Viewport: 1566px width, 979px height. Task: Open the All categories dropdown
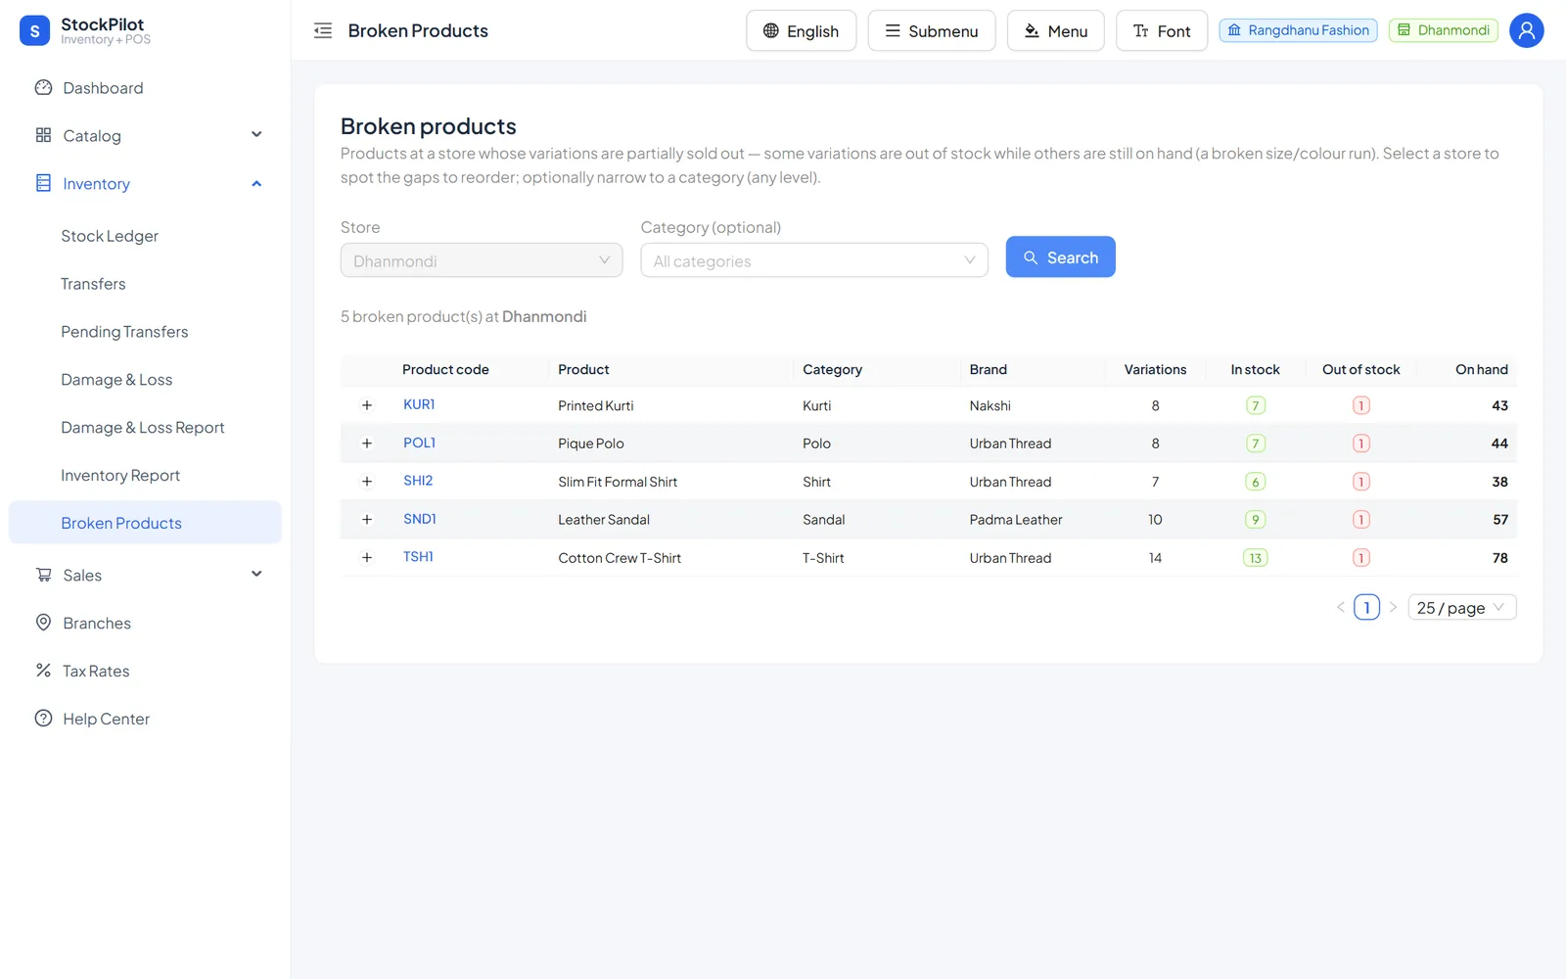coord(814,260)
